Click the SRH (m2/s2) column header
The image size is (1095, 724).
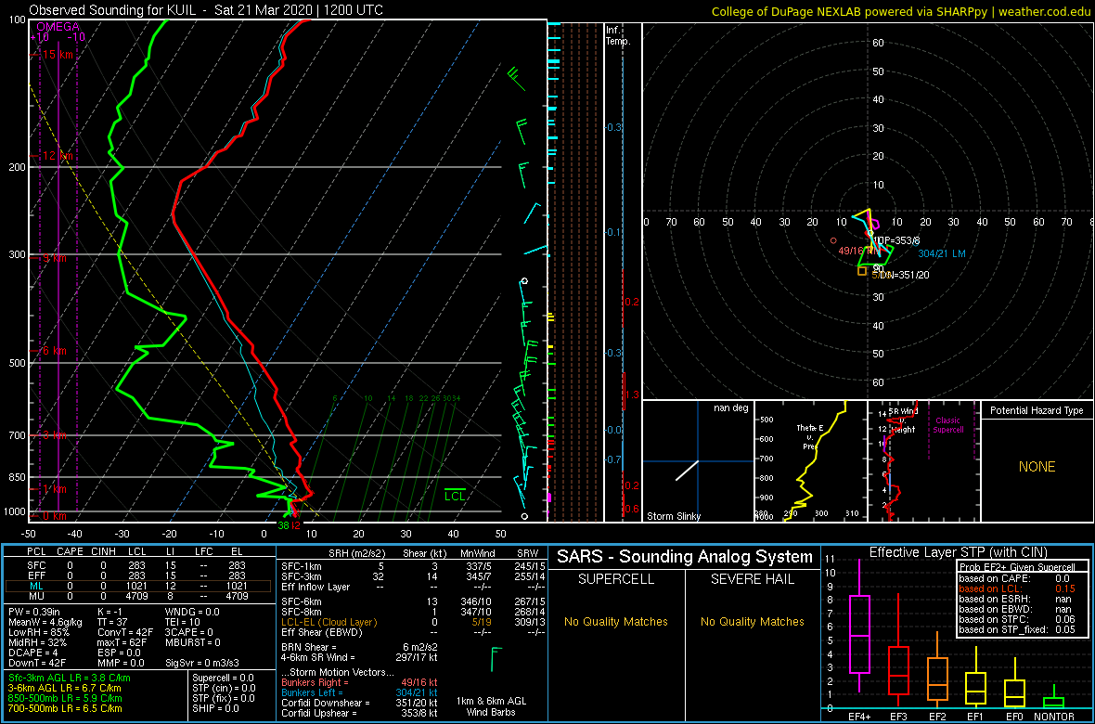pos(357,553)
